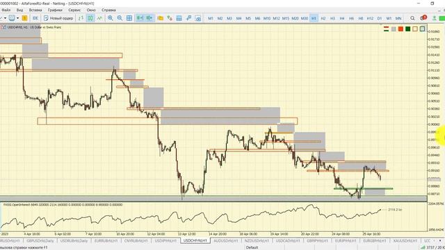The width and height of the screenshot is (445, 250).
Task: Click the orange-red square chart swatch
Action: tap(400, 29)
